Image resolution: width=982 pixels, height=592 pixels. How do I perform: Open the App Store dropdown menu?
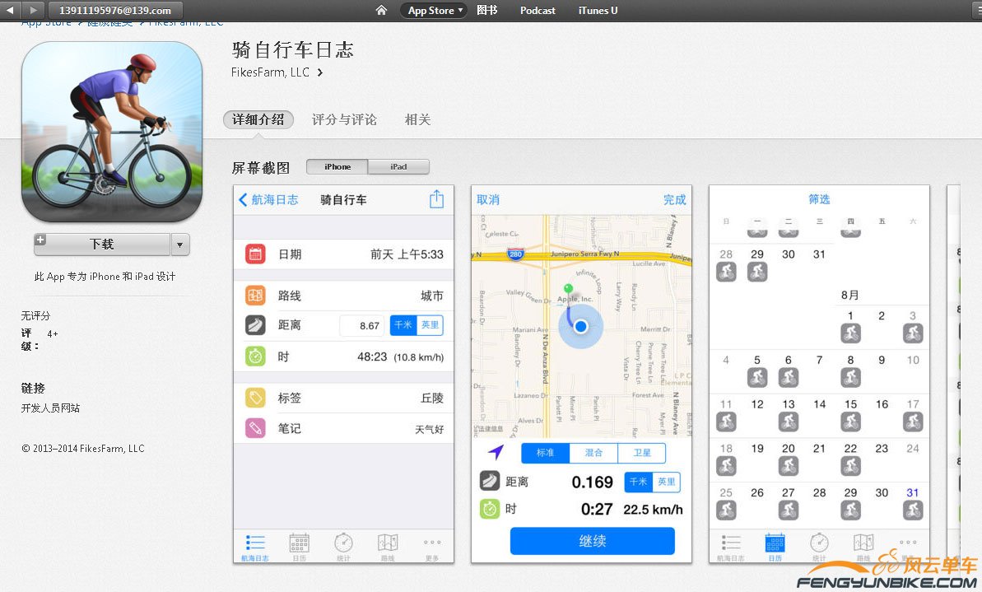point(433,11)
